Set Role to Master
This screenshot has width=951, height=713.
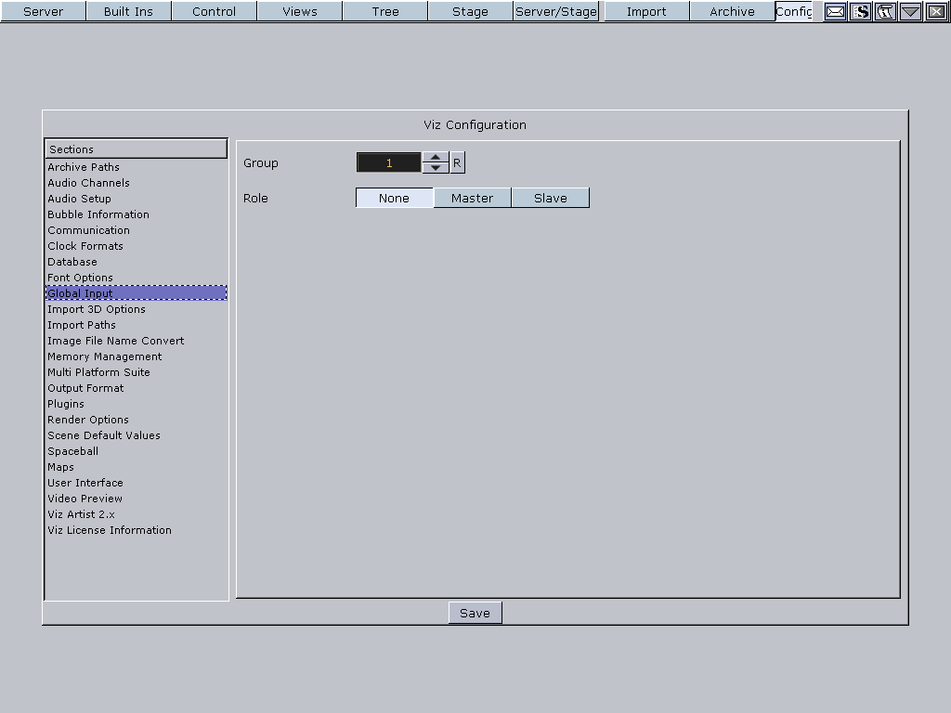(x=472, y=198)
